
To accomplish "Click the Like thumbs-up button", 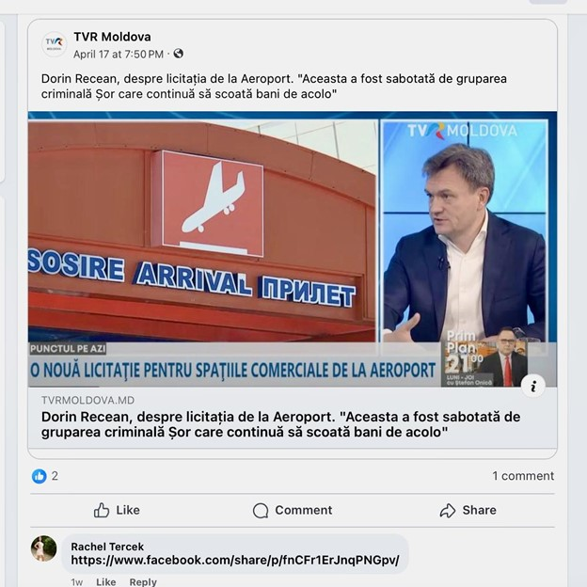I will point(117,510).
